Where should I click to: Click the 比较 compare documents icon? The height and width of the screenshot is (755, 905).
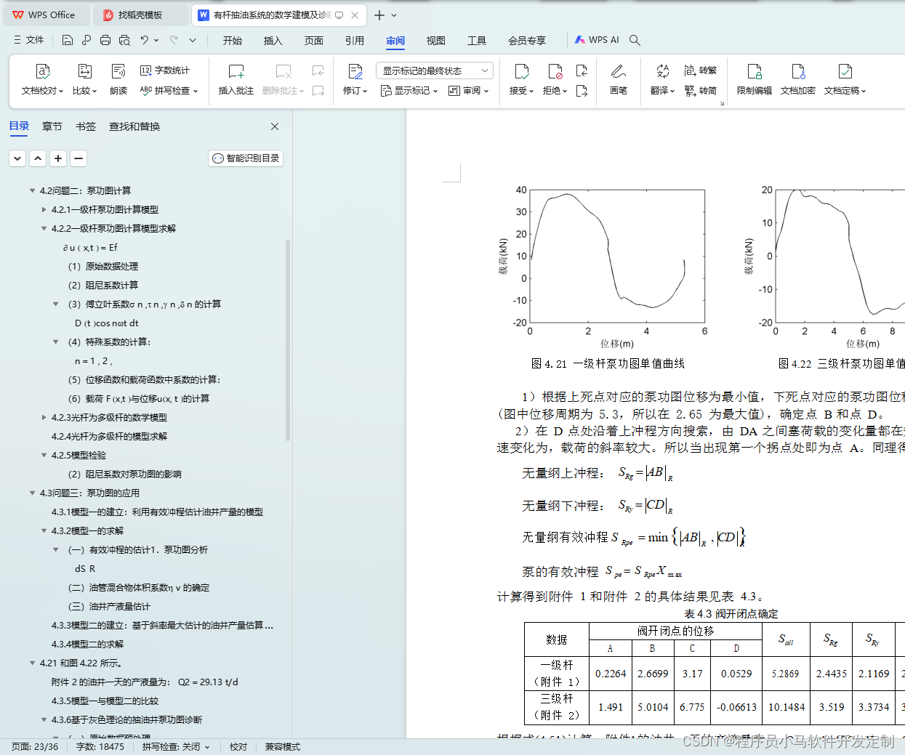[x=85, y=71]
